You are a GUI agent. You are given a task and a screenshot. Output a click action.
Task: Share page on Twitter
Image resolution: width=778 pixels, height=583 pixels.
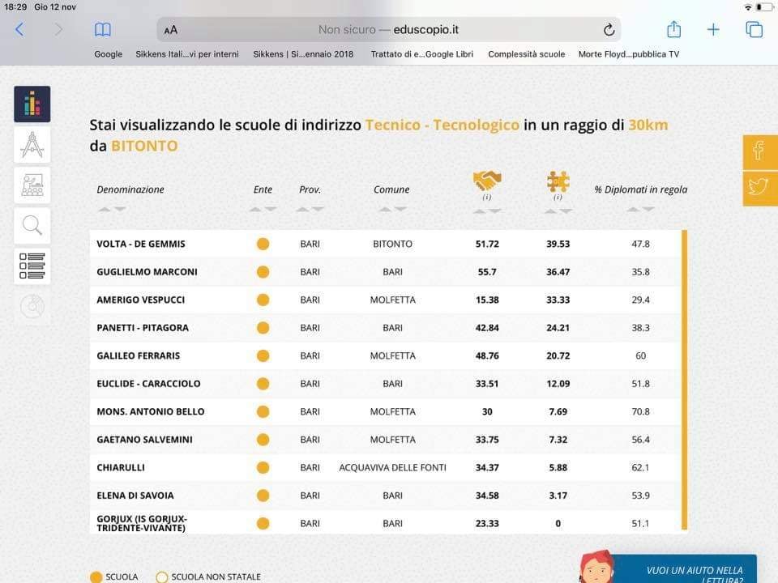(759, 188)
